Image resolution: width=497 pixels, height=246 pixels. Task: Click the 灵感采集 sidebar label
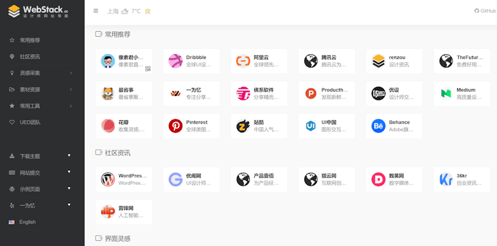[30, 73]
